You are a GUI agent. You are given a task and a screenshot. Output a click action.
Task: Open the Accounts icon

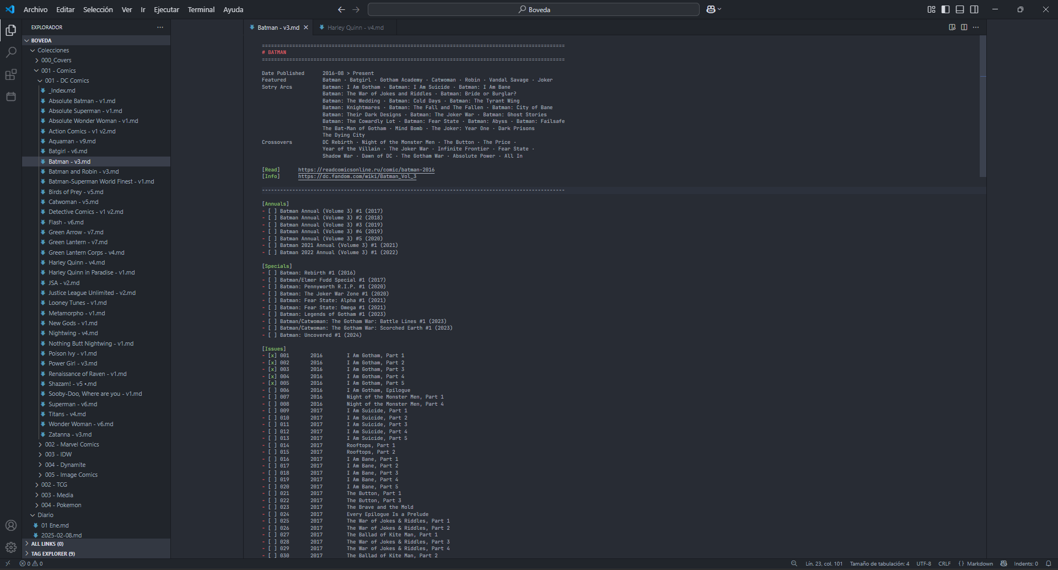10,525
